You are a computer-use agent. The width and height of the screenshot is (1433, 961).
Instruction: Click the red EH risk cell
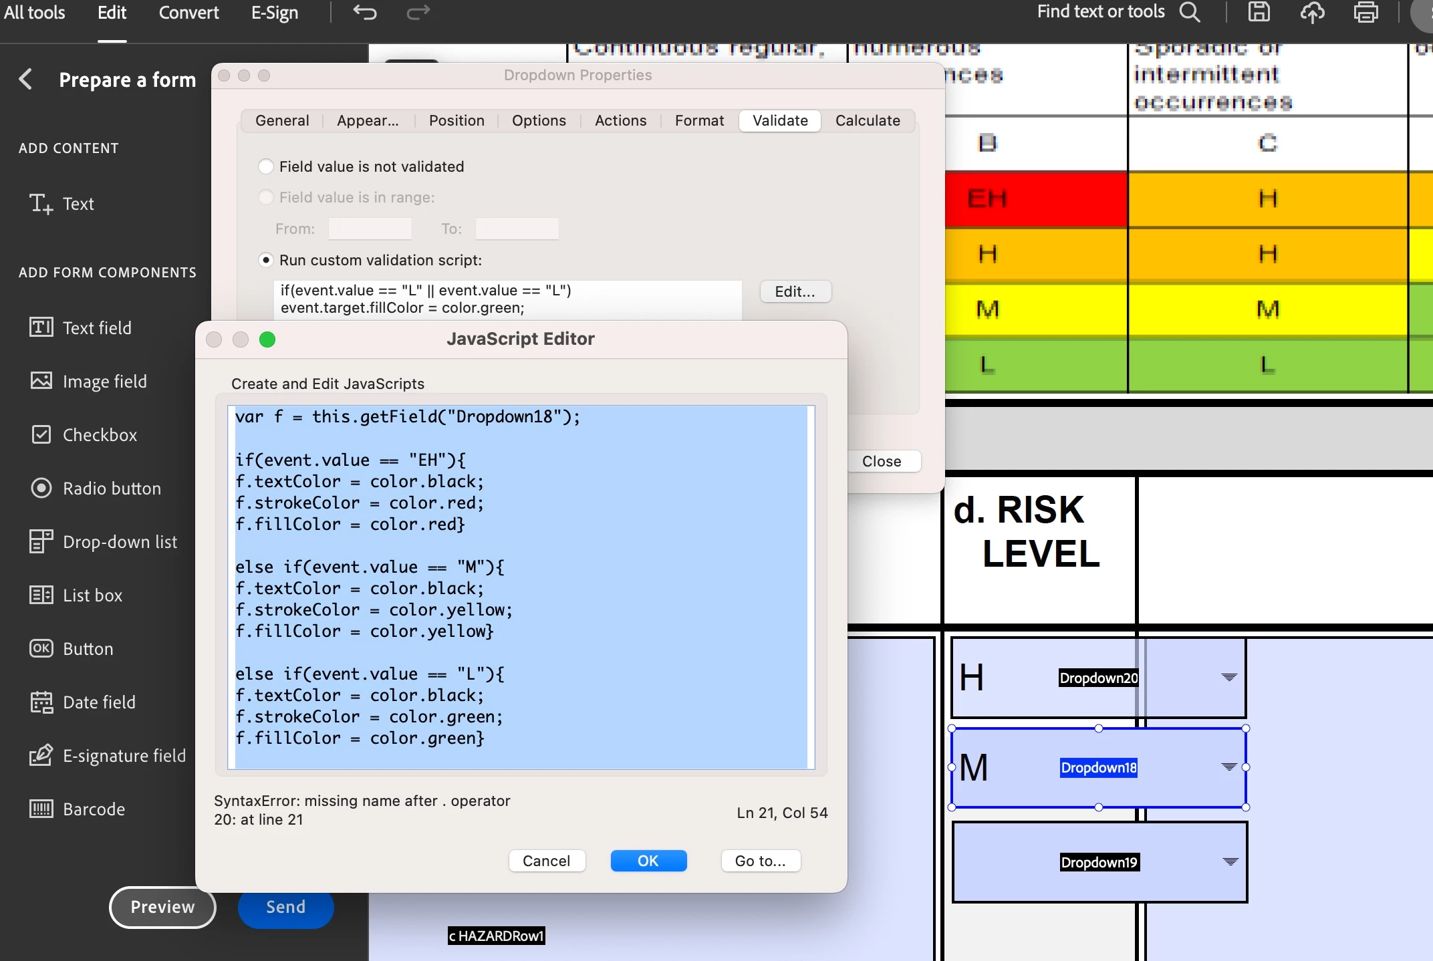coord(1035,198)
